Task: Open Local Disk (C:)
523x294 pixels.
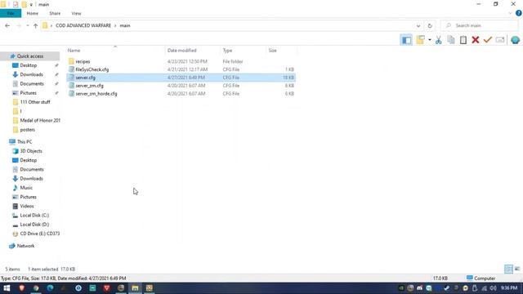Action: [x=34, y=216]
